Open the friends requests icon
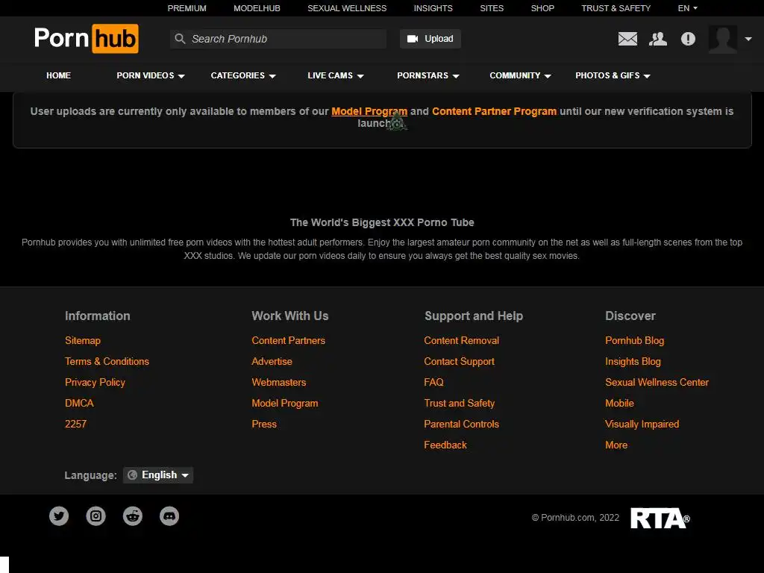The width and height of the screenshot is (764, 573). [658, 39]
